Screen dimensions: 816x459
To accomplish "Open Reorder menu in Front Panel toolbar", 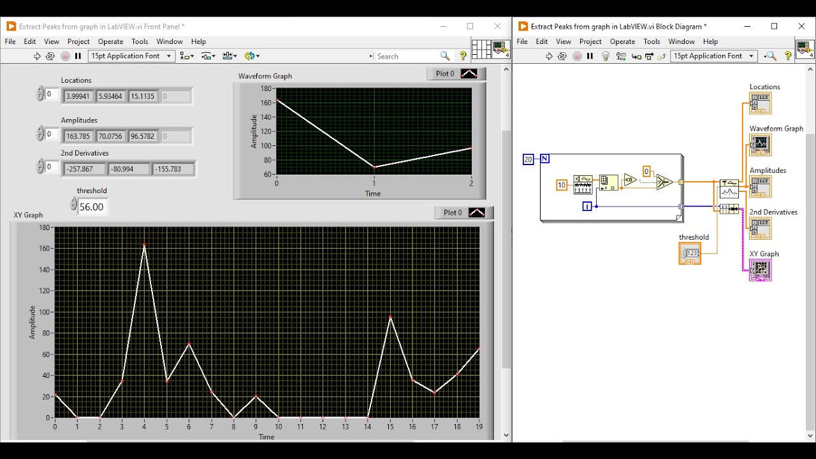I will (x=252, y=56).
